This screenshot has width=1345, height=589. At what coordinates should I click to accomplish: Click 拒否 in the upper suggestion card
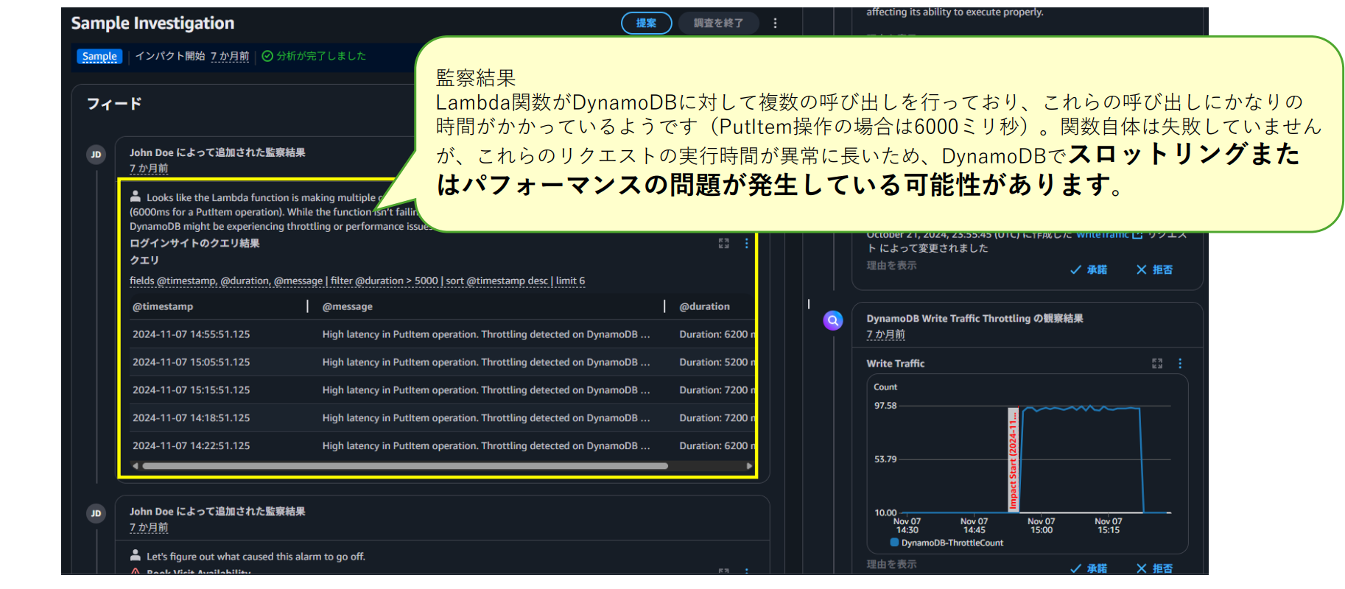(1154, 269)
